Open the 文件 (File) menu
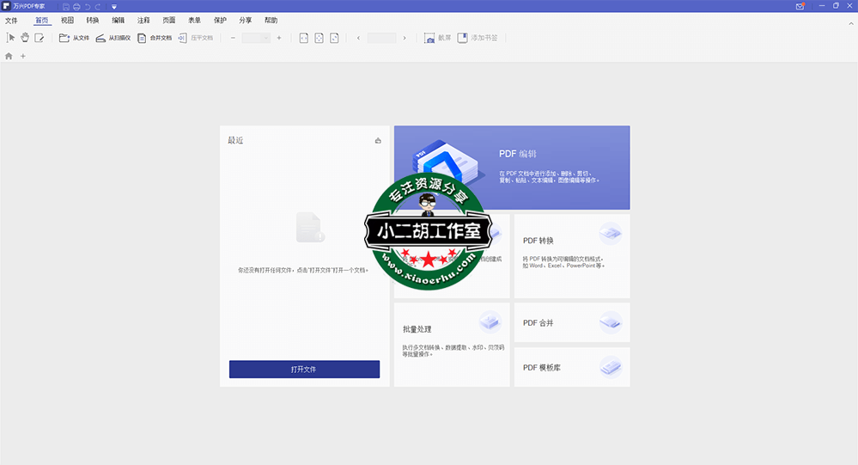 coord(11,20)
